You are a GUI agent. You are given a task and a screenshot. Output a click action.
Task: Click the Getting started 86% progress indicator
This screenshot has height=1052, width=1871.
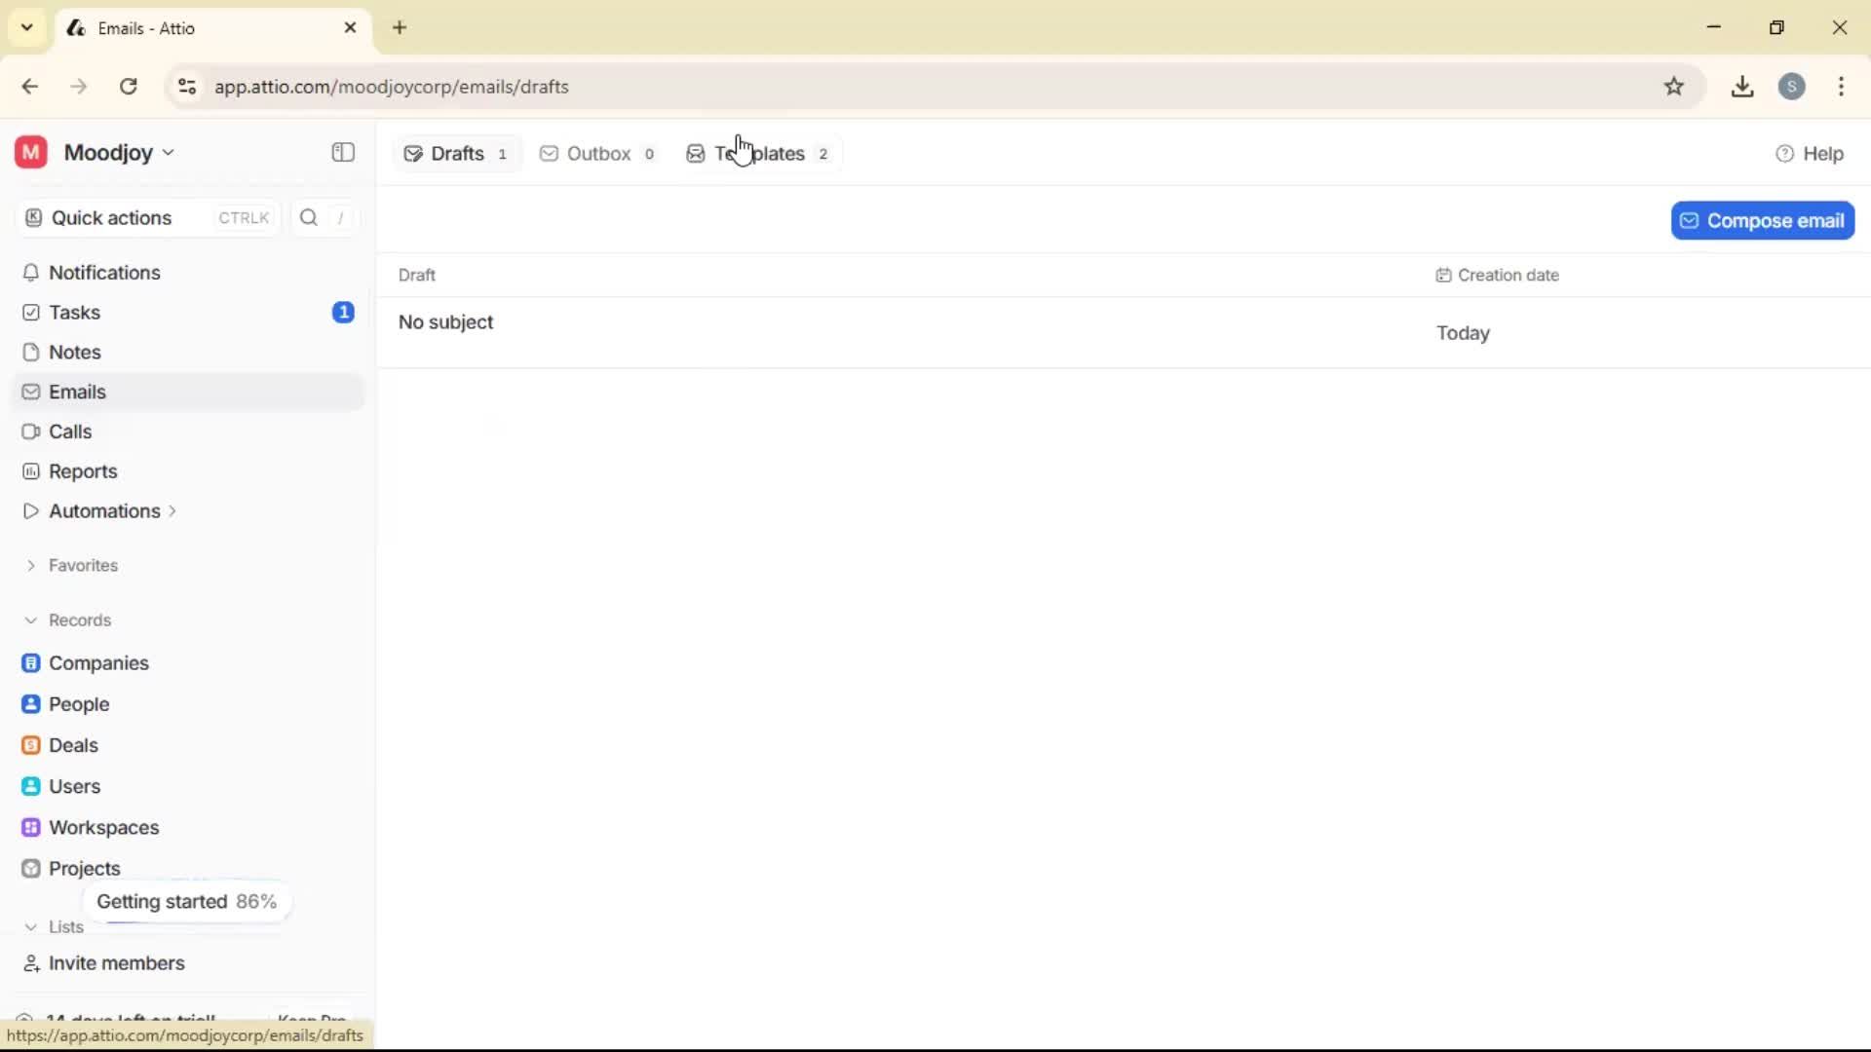coord(187,901)
